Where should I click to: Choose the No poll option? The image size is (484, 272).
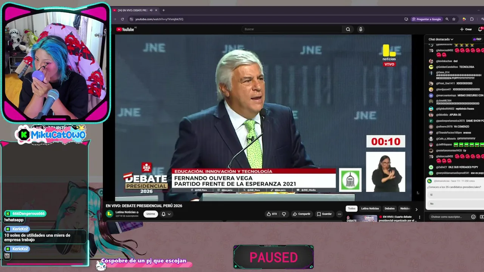click(x=455, y=204)
